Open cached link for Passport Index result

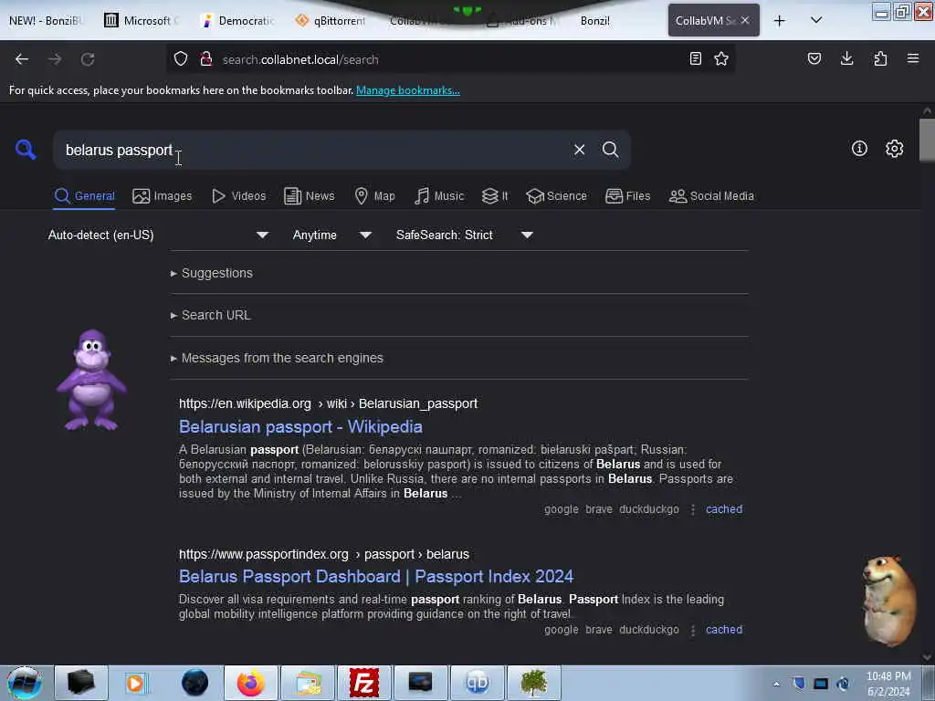[x=724, y=630]
